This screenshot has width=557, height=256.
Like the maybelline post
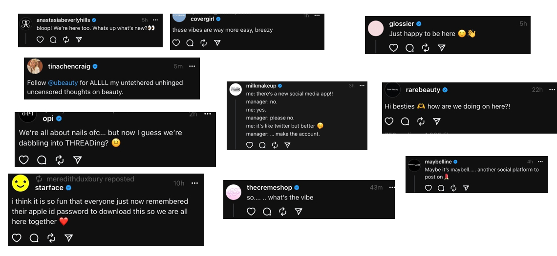click(428, 188)
